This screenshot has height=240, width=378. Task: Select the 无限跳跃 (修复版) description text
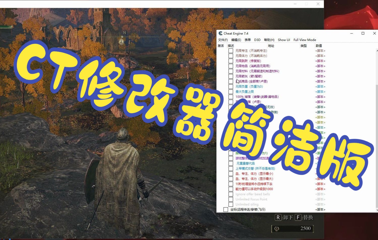point(248,61)
